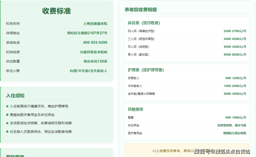Click the 机构性质 label
This screenshot has width=256, height=157.
pyautogui.click(x=13, y=52)
